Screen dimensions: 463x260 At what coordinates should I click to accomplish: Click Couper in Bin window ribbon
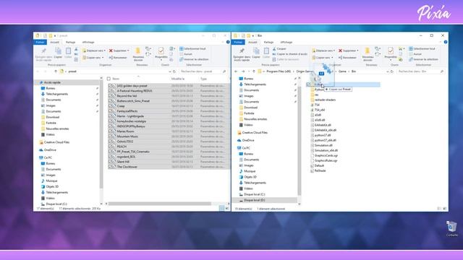(x=279, y=48)
